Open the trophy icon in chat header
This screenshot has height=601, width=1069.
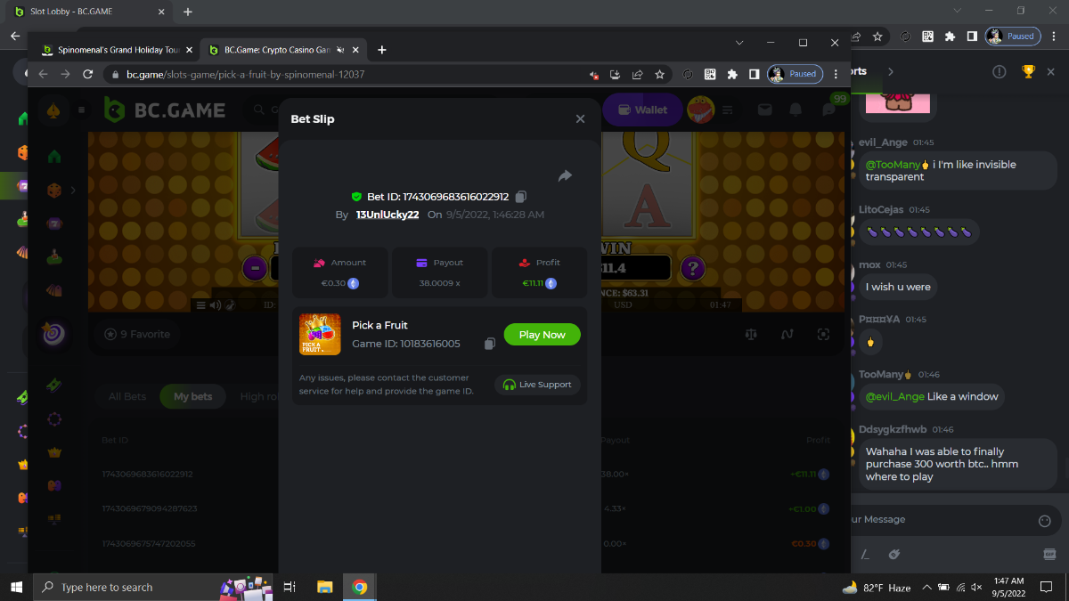pos(1028,71)
